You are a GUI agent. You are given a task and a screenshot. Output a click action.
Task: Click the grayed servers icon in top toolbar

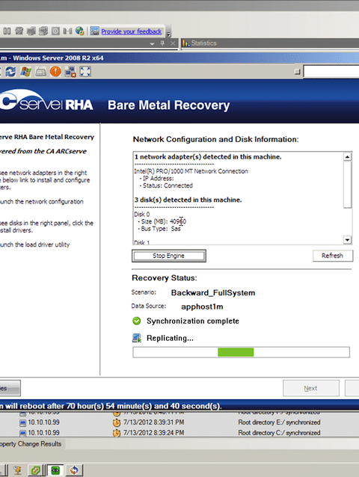coord(31,31)
